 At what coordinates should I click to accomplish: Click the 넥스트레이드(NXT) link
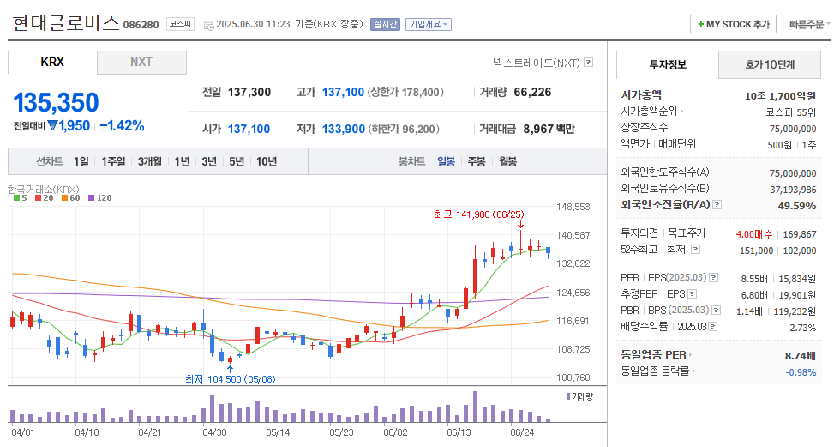[537, 63]
